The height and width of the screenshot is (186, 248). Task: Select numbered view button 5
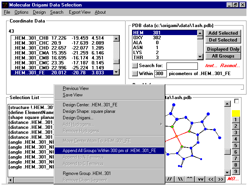[x=236, y=146]
